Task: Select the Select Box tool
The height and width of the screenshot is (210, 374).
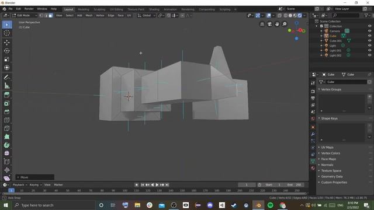Action: 7,24
